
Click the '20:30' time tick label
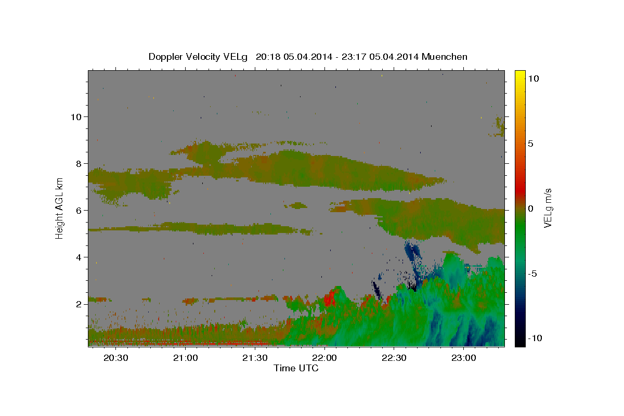point(115,358)
